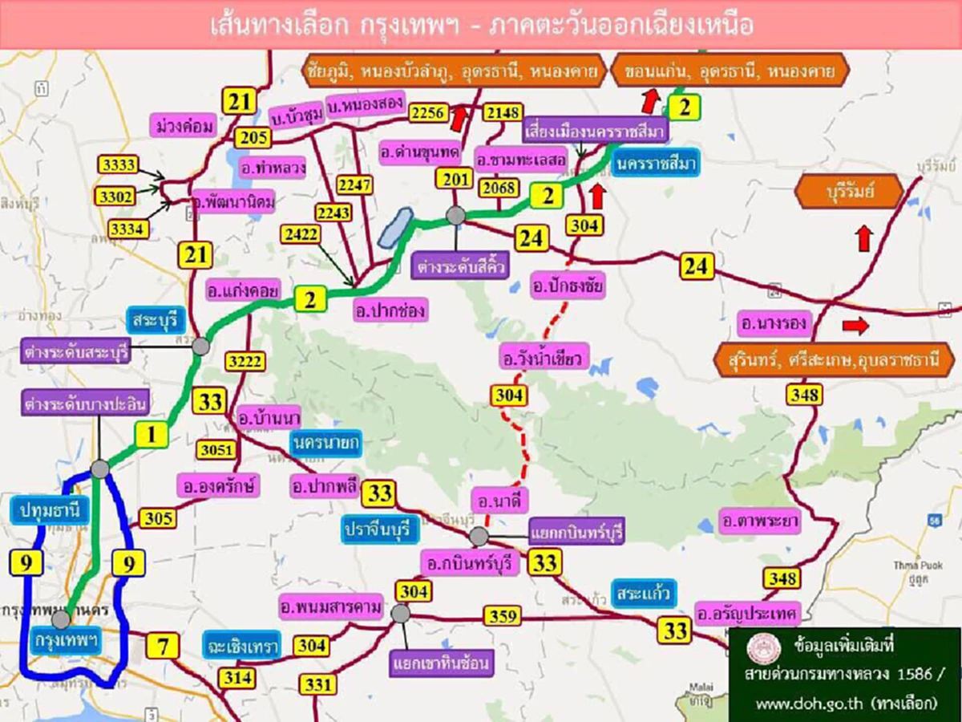The image size is (962, 722).
Task: Select the orange ขอนแก่น, อุดรธานี, หนองคาย label
Action: click(x=730, y=71)
